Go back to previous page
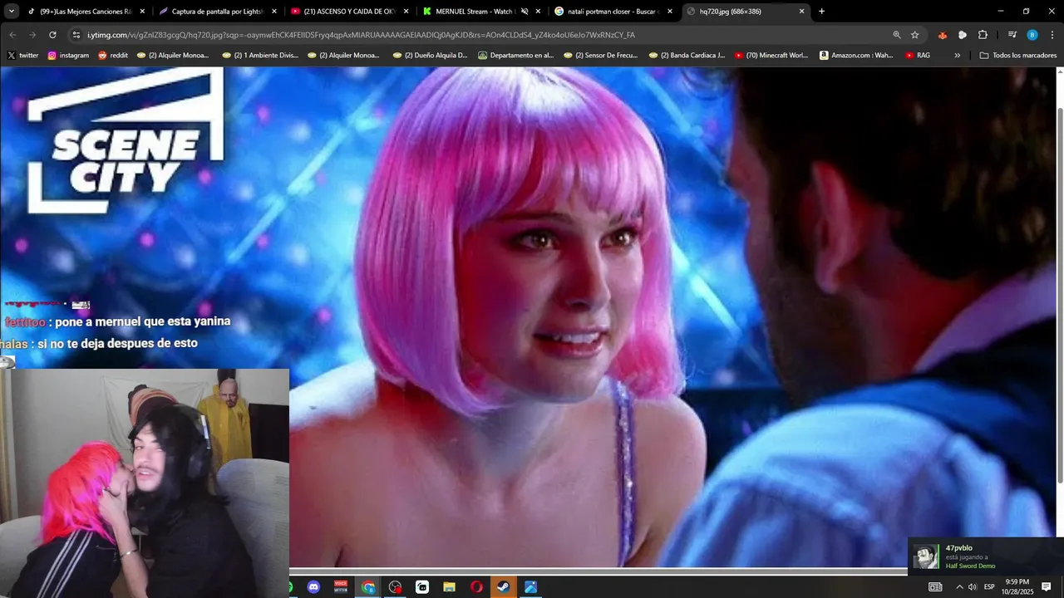This screenshot has width=1064, height=598. [x=12, y=35]
